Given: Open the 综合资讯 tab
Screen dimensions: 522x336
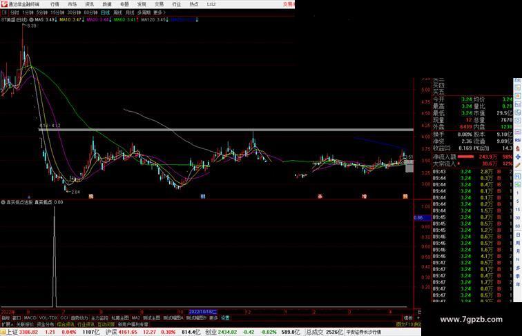Looking at the screenshot, I should pos(66,324).
